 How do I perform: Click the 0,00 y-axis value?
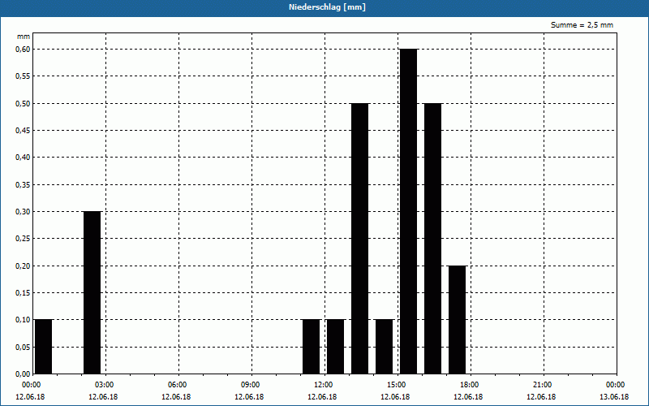24,374
